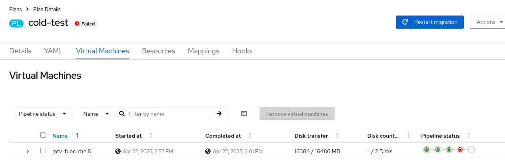Open the Mappings tab
The height and width of the screenshot is (160, 505).
tap(204, 51)
